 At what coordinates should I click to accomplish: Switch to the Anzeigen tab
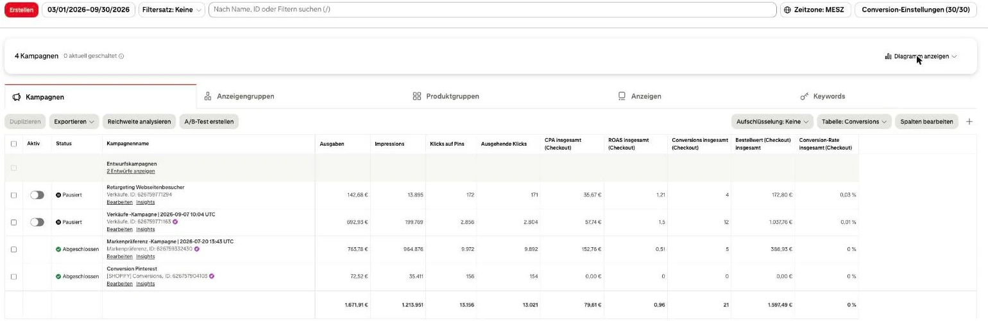coord(640,96)
